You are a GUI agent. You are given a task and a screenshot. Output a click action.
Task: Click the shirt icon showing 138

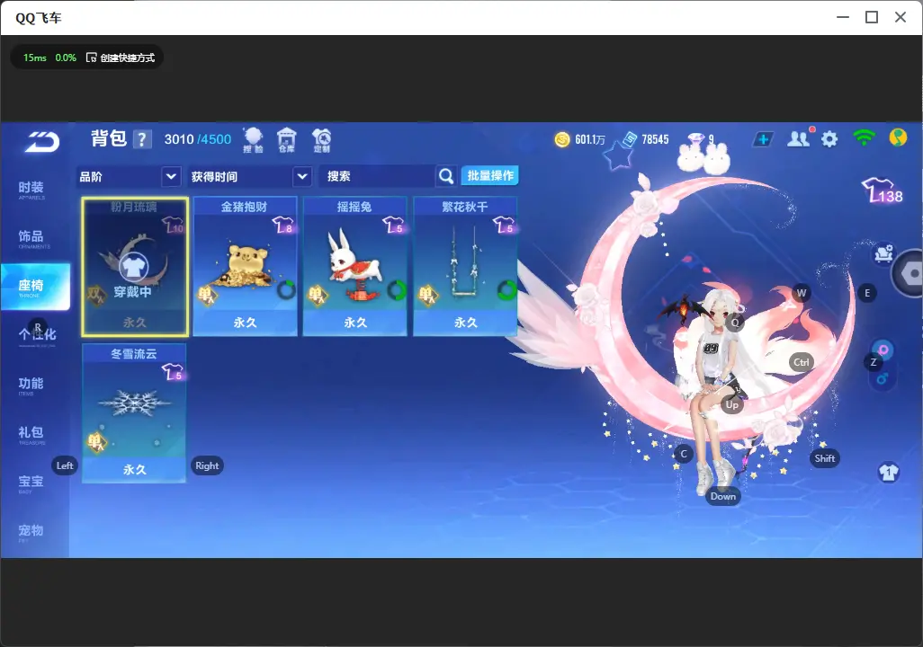(883, 191)
